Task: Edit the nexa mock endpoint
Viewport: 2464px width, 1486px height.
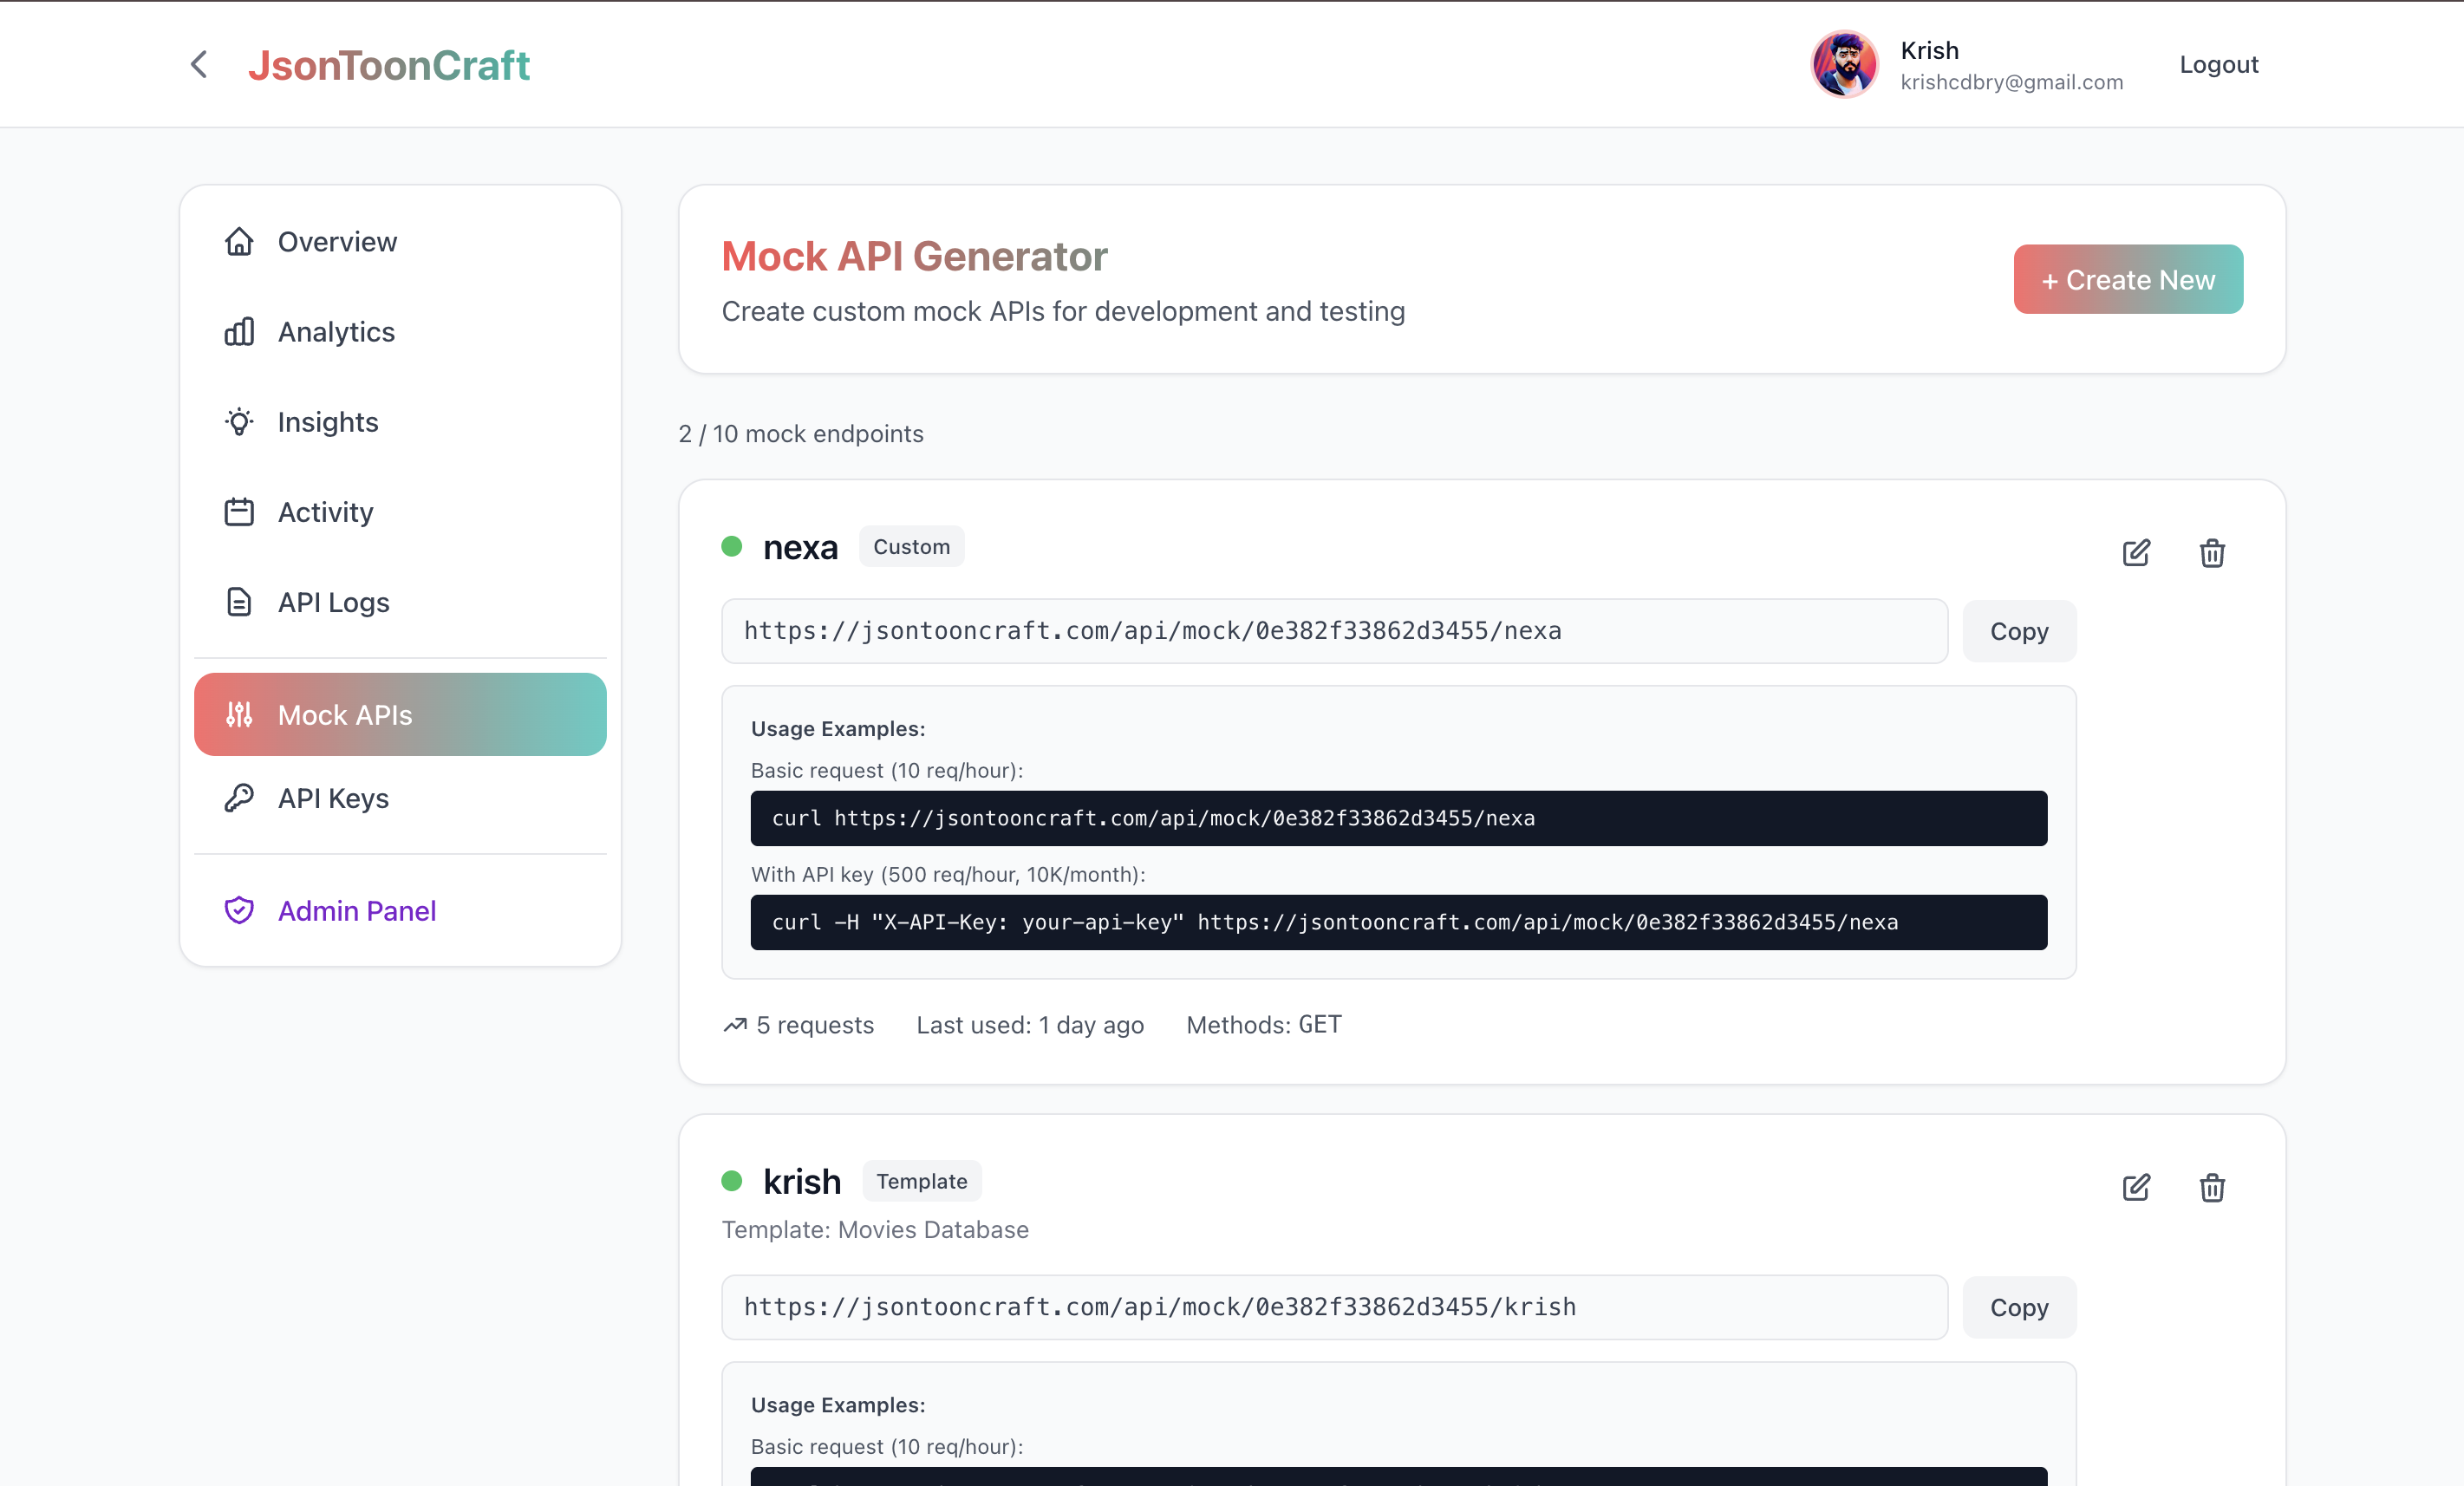Action: pos(2135,553)
